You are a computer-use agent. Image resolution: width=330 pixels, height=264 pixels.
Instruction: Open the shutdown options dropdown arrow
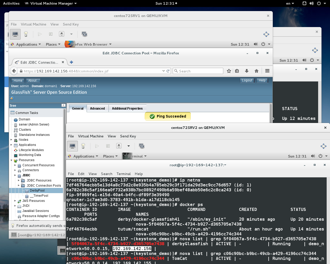click(71, 34)
